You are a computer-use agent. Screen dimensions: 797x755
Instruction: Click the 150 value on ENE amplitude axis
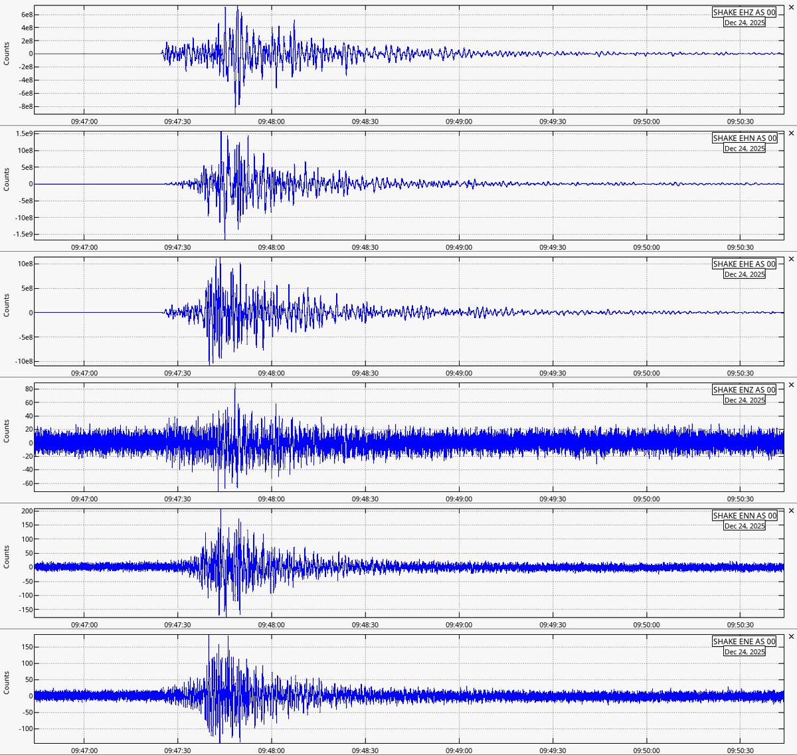click(27, 647)
